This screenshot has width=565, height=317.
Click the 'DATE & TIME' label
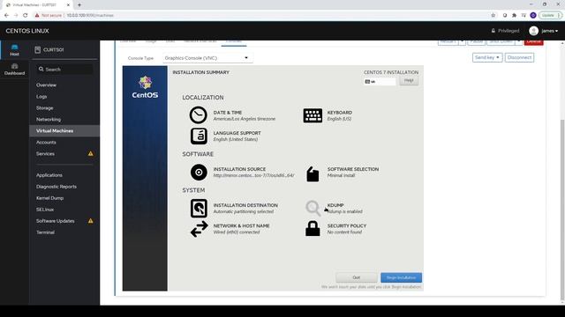point(228,113)
